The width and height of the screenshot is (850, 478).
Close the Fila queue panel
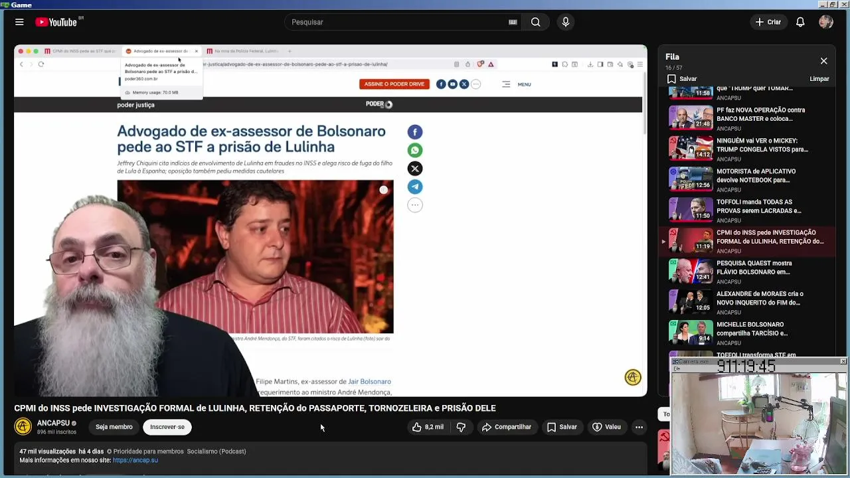pyautogui.click(x=823, y=61)
